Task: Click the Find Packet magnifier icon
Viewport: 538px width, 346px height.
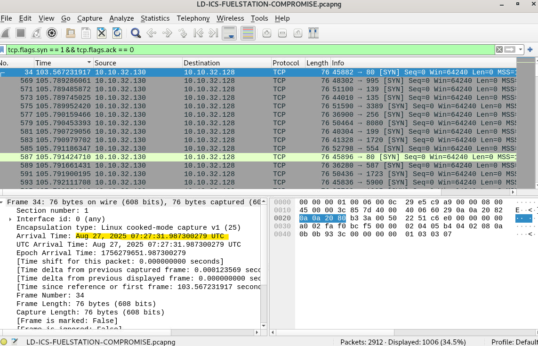Action: pyautogui.click(x=136, y=33)
